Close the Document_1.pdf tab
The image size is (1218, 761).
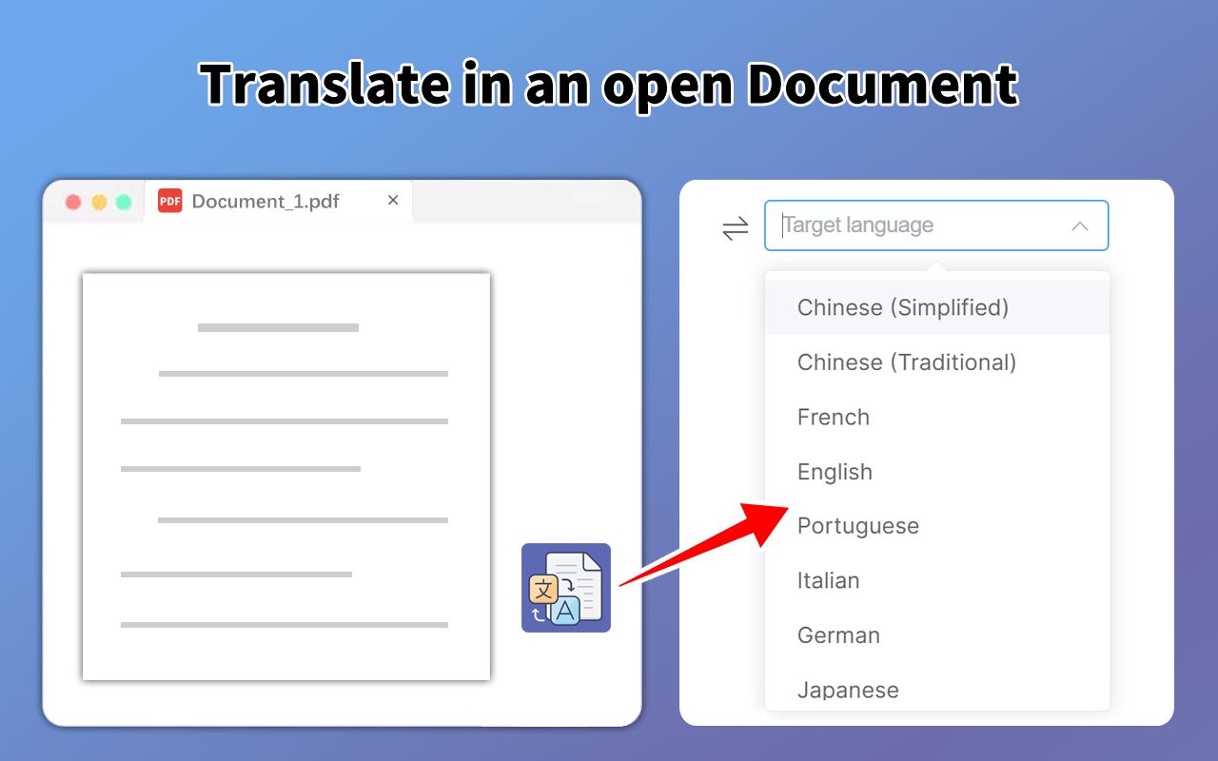pyautogui.click(x=392, y=200)
